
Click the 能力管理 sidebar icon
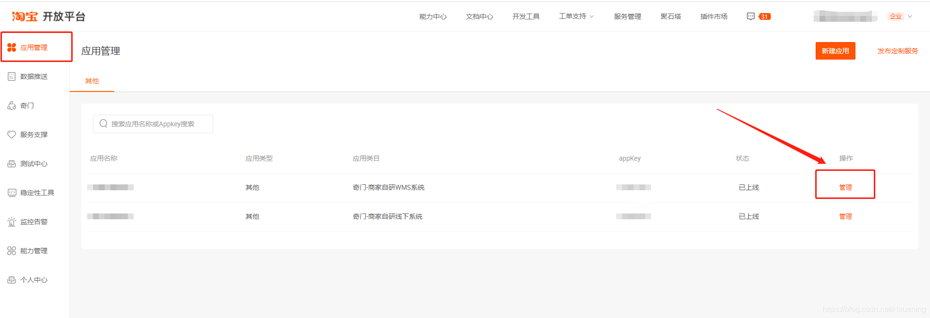12,251
